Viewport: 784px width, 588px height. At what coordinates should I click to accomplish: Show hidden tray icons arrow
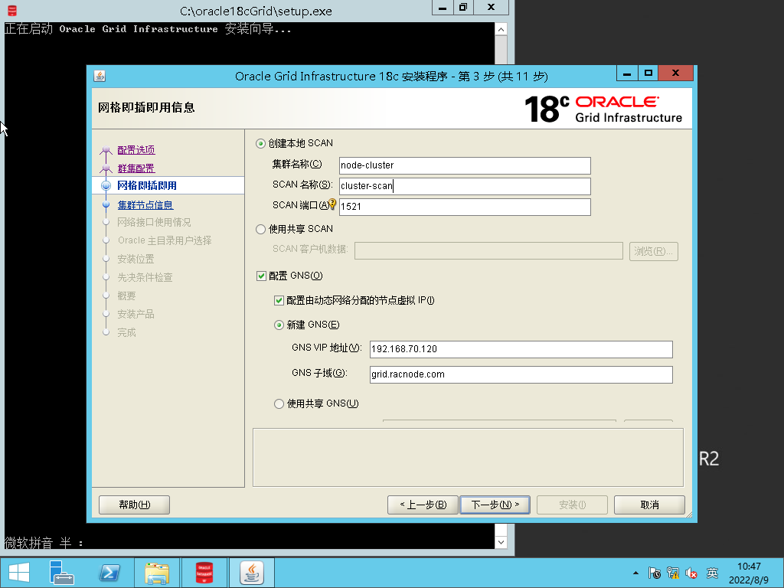point(635,573)
